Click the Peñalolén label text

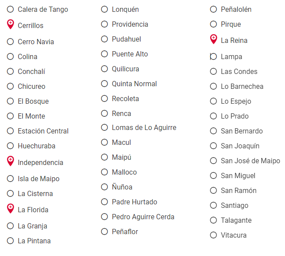click(236, 9)
